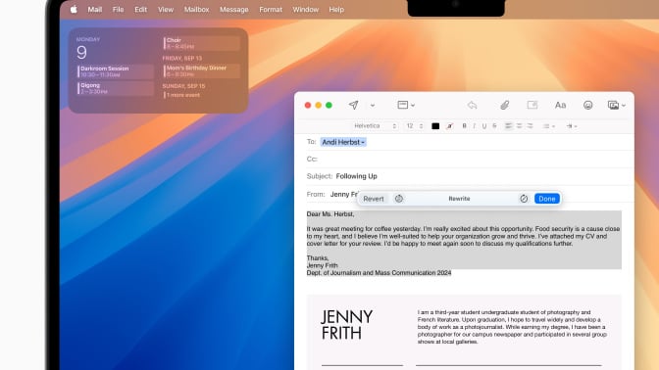659x370 pixels.
Task: Click the Qigong calendar event
Action: pos(115,88)
